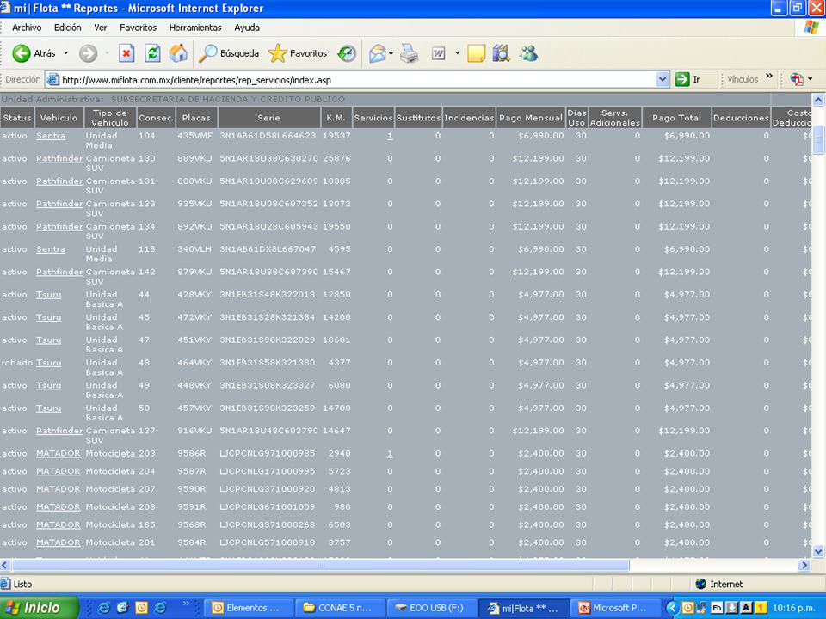
Task: Open the Sentra link for plate 435VMF
Action: [51, 136]
